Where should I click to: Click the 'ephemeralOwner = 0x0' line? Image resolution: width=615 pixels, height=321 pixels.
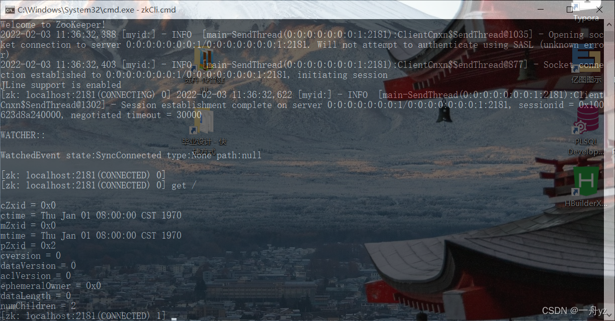51,285
